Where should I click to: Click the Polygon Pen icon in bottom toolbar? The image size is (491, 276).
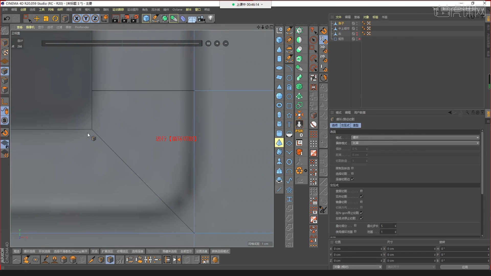pos(26,260)
